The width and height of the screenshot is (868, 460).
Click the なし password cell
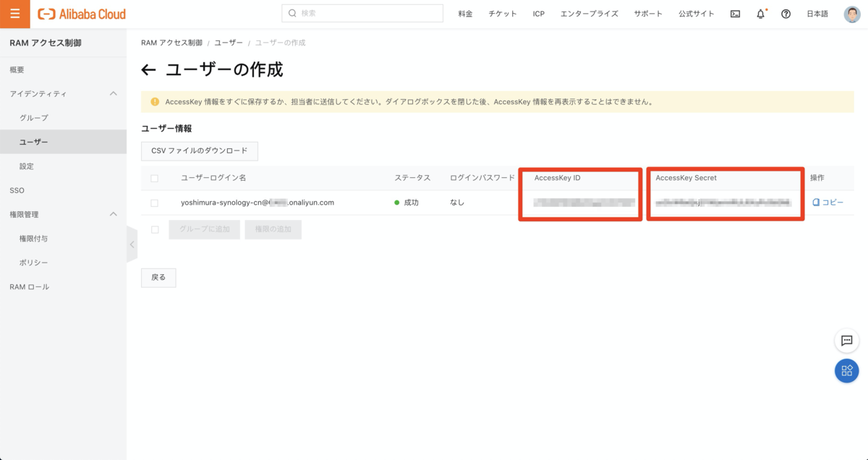[457, 203]
